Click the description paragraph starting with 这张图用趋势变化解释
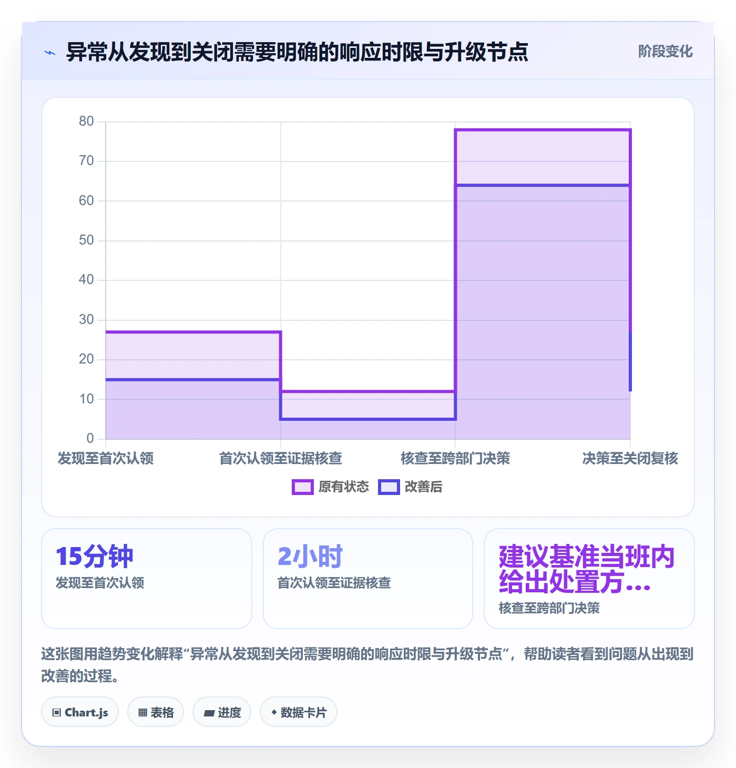This screenshot has height=768, width=736. click(x=367, y=665)
